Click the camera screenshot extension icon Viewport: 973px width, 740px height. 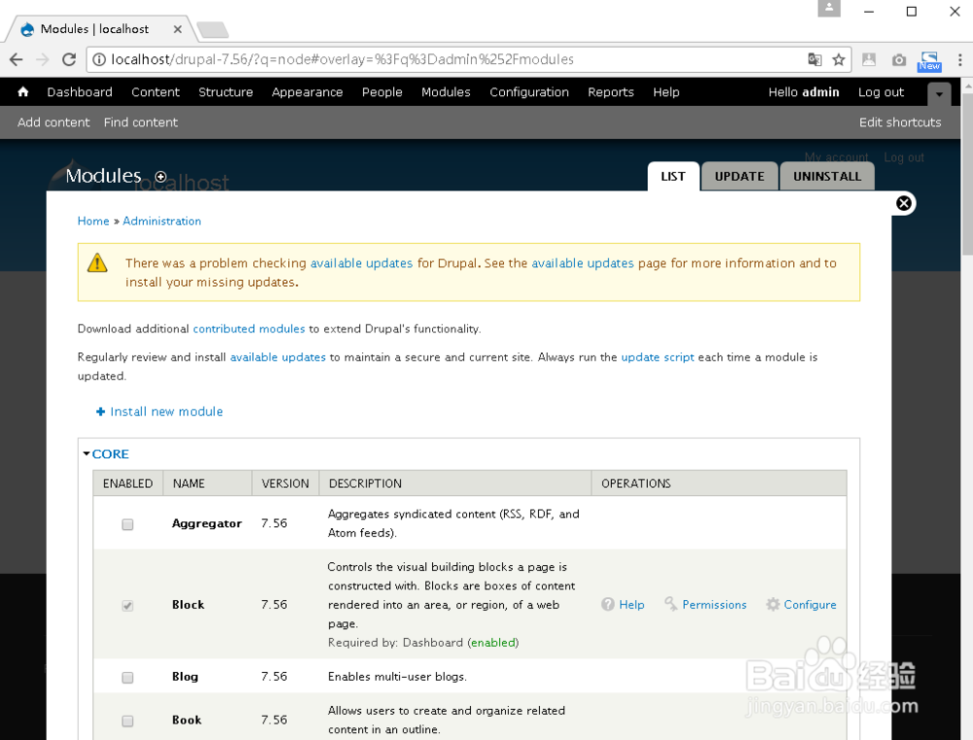[x=898, y=59]
